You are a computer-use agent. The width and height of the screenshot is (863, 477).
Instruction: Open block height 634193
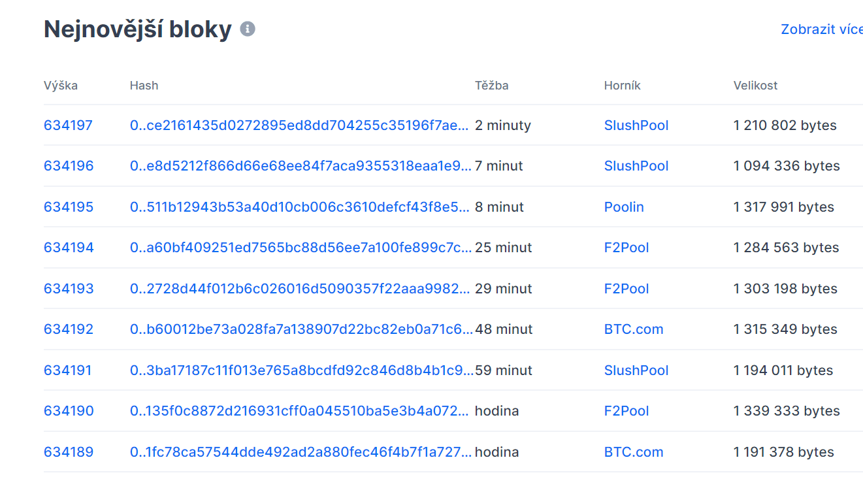(x=69, y=289)
